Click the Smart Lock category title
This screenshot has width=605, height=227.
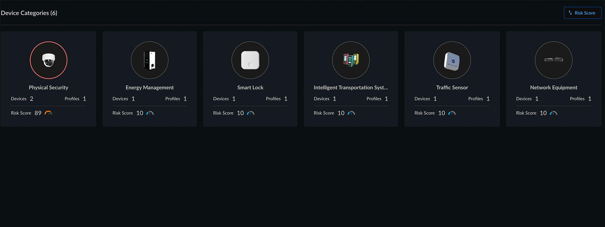click(250, 88)
